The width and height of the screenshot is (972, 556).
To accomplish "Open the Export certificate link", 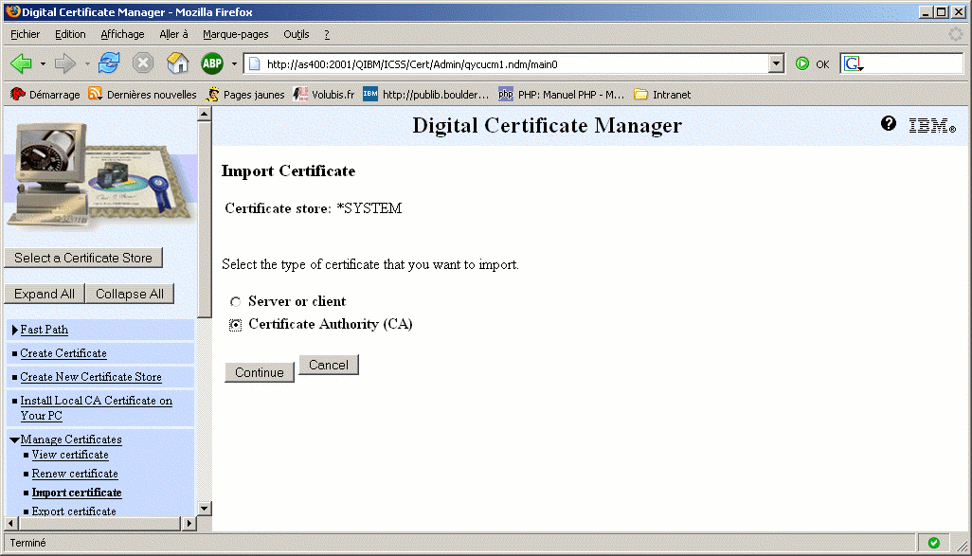I will [x=74, y=511].
